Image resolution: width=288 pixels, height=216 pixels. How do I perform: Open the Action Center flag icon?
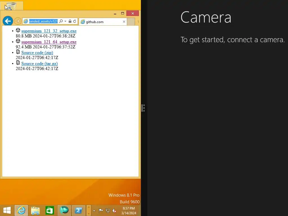[101, 210]
